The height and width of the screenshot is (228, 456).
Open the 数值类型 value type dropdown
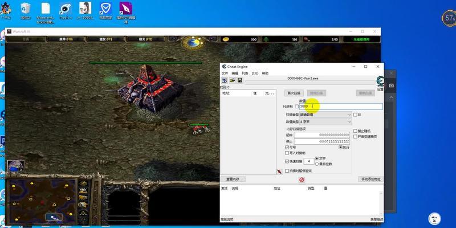tap(325, 122)
